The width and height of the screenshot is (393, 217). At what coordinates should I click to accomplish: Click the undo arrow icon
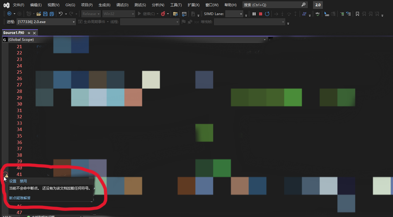(x=61, y=14)
